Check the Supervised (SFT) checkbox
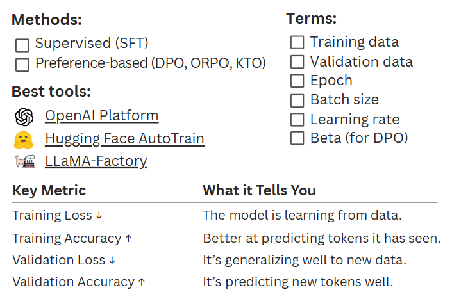 tap(22, 45)
